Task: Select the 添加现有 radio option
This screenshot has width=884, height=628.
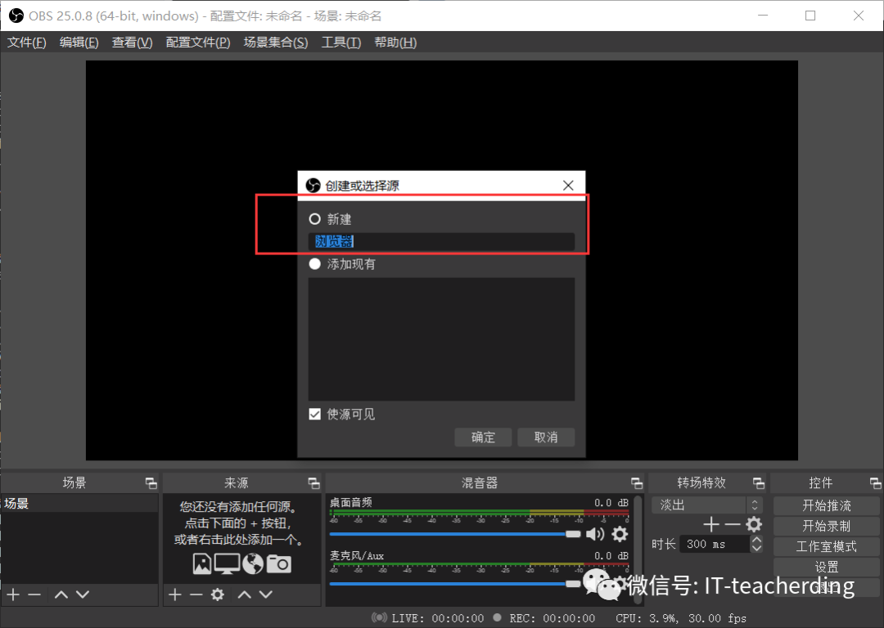Action: [314, 264]
